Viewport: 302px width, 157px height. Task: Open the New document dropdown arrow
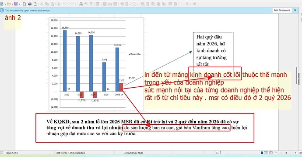coord(5,4)
